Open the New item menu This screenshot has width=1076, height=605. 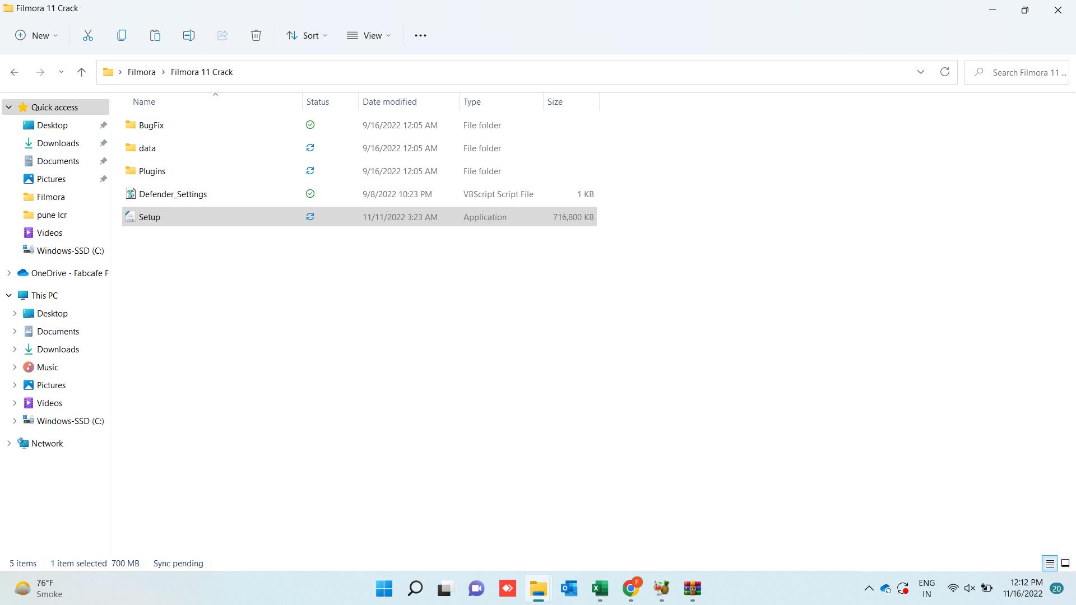point(36,35)
